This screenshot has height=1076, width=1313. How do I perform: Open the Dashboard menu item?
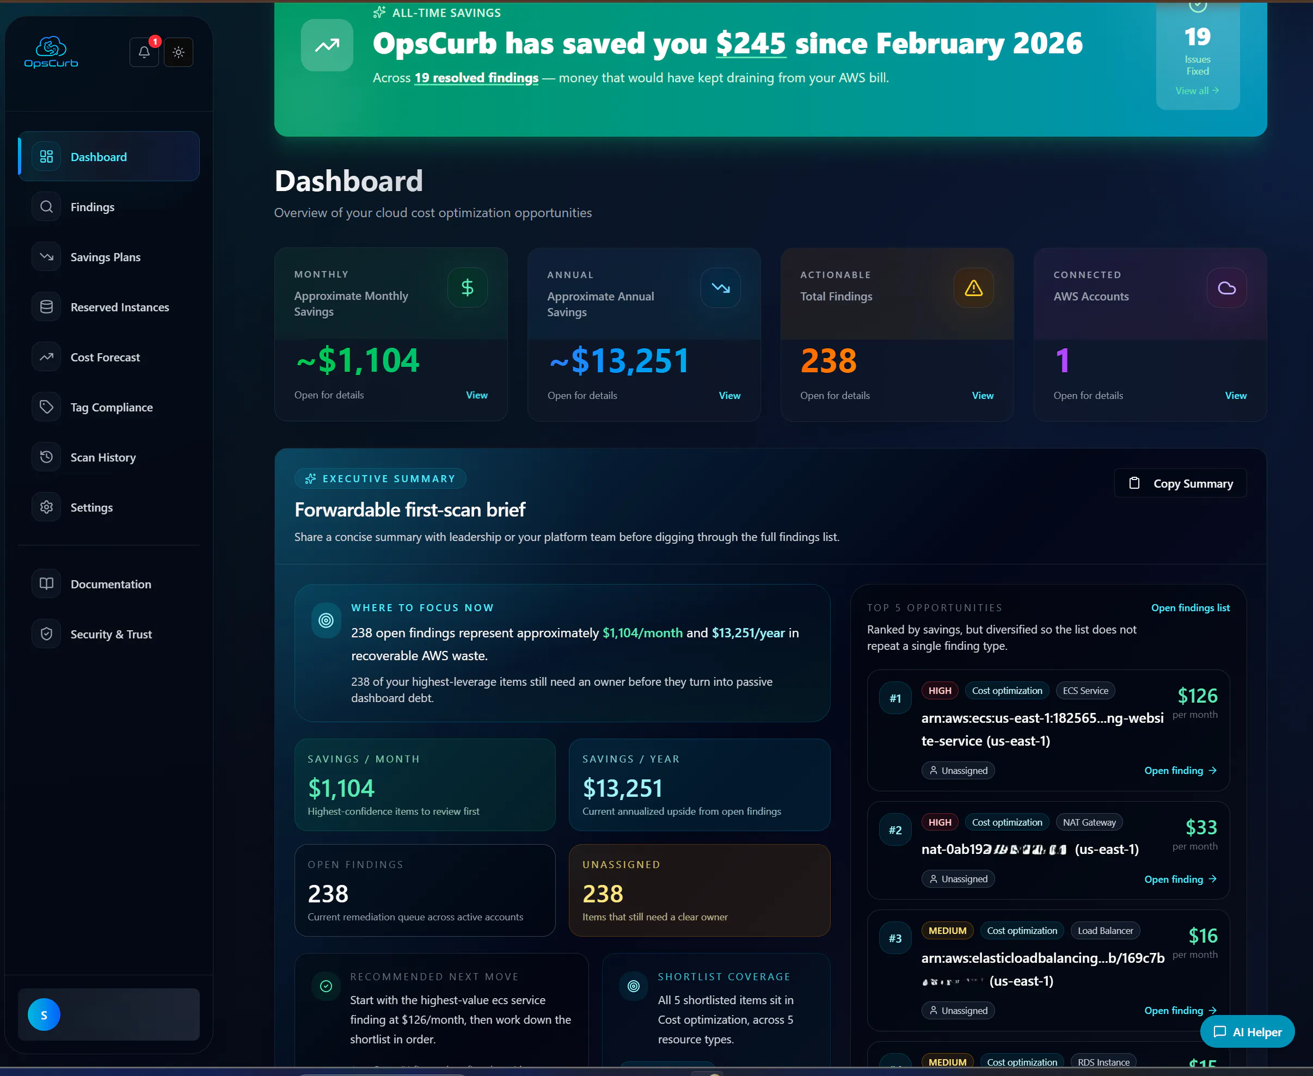tap(109, 156)
